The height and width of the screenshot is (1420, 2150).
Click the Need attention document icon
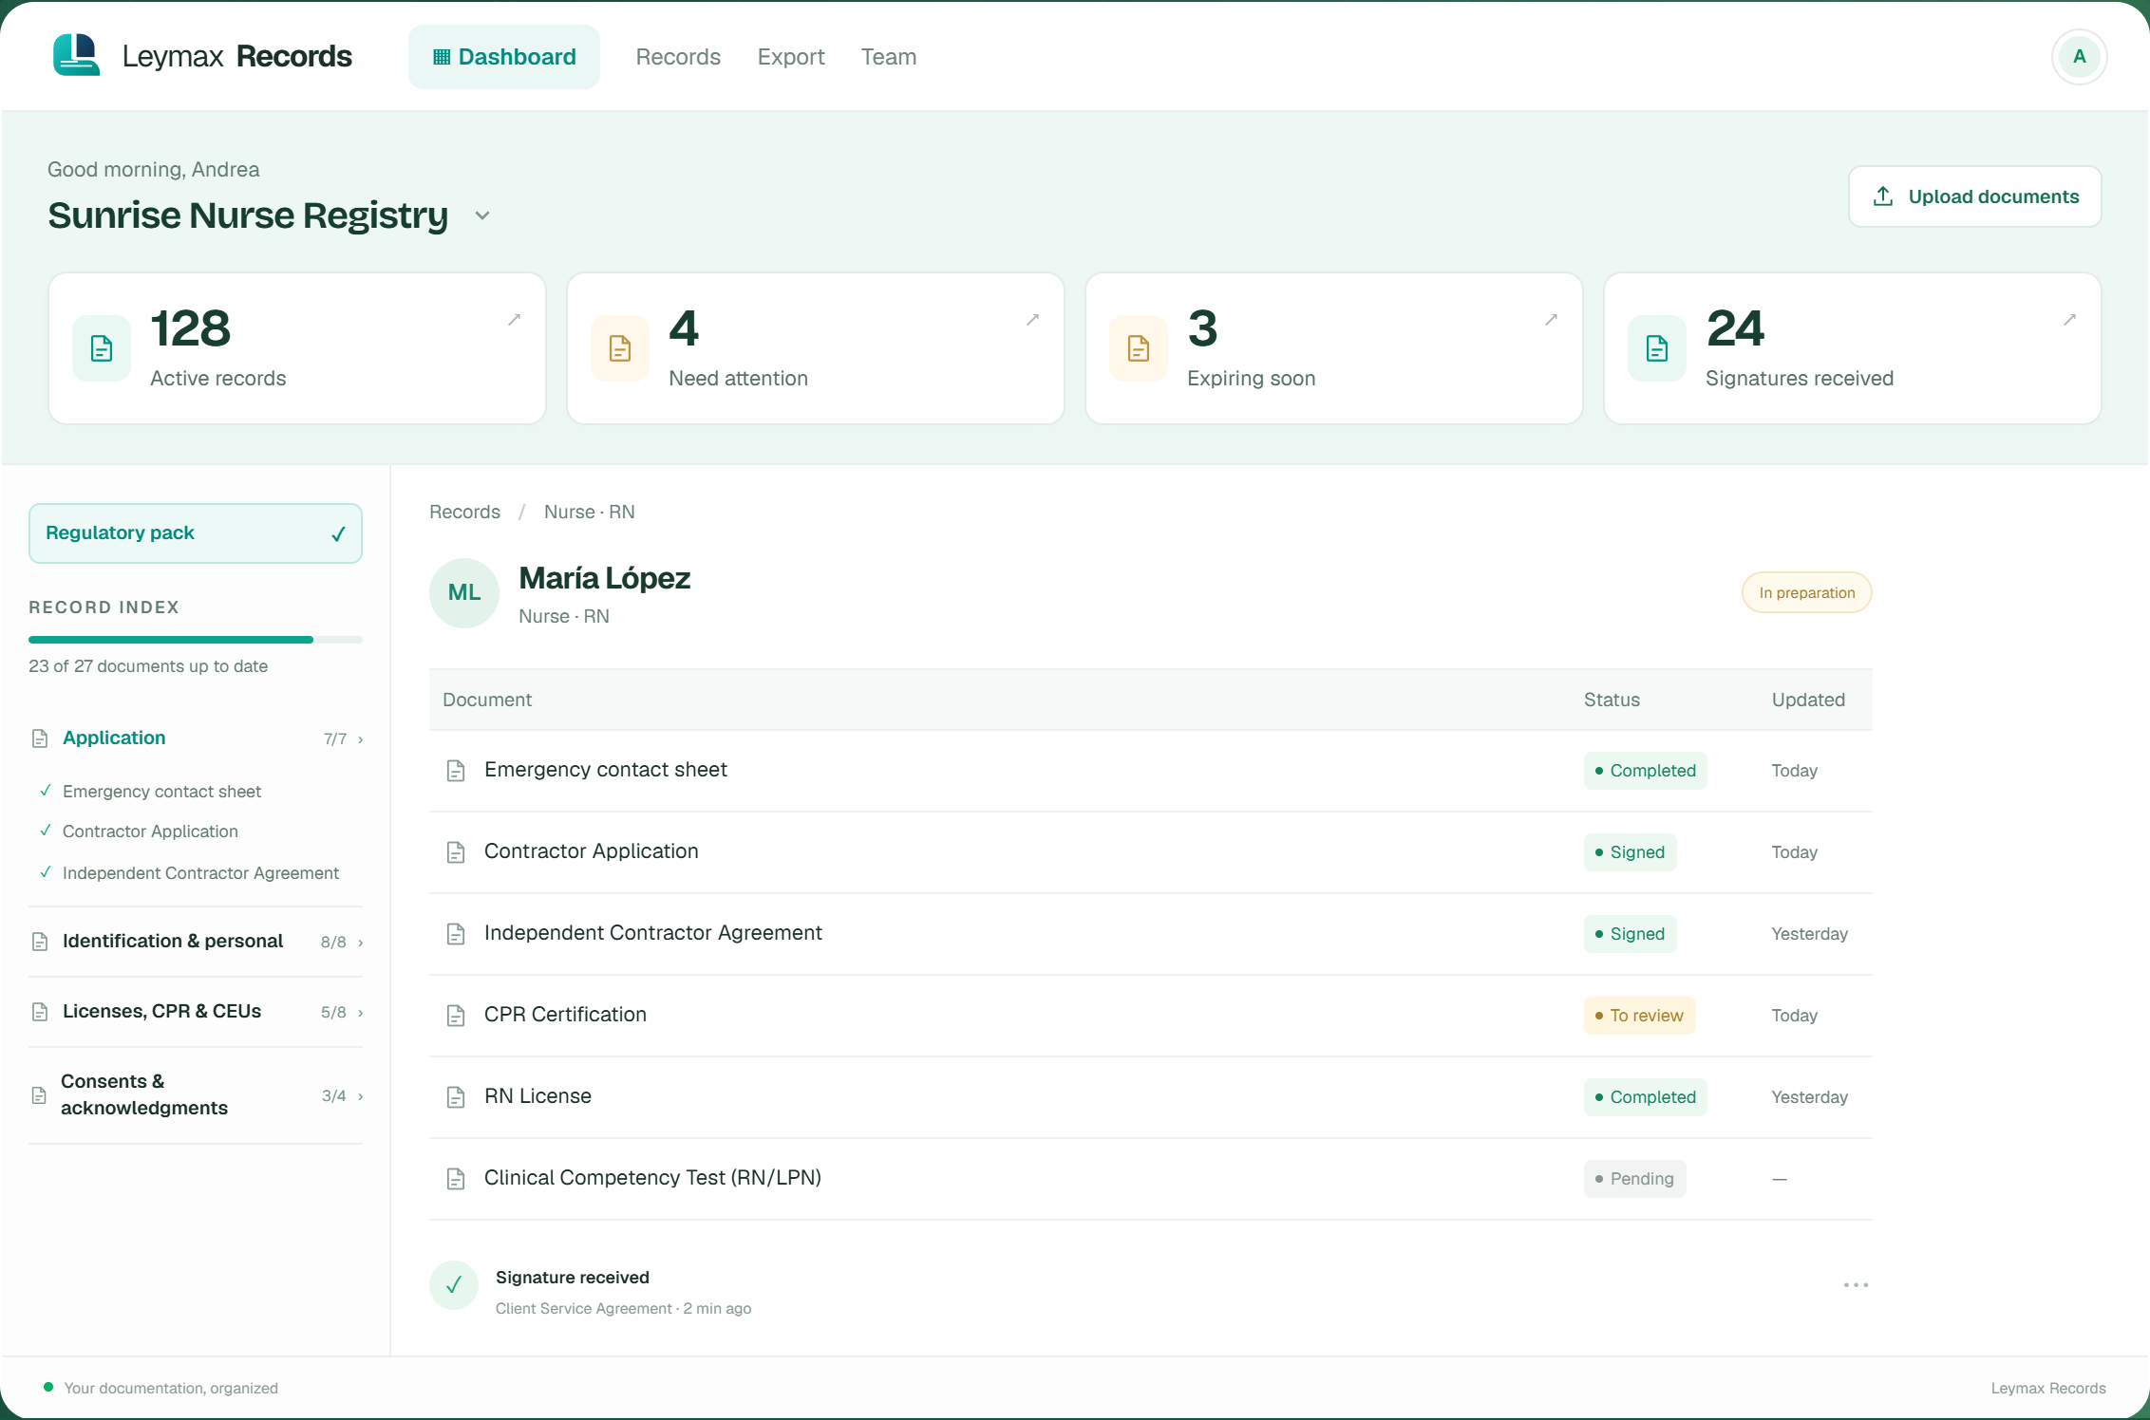(x=620, y=348)
